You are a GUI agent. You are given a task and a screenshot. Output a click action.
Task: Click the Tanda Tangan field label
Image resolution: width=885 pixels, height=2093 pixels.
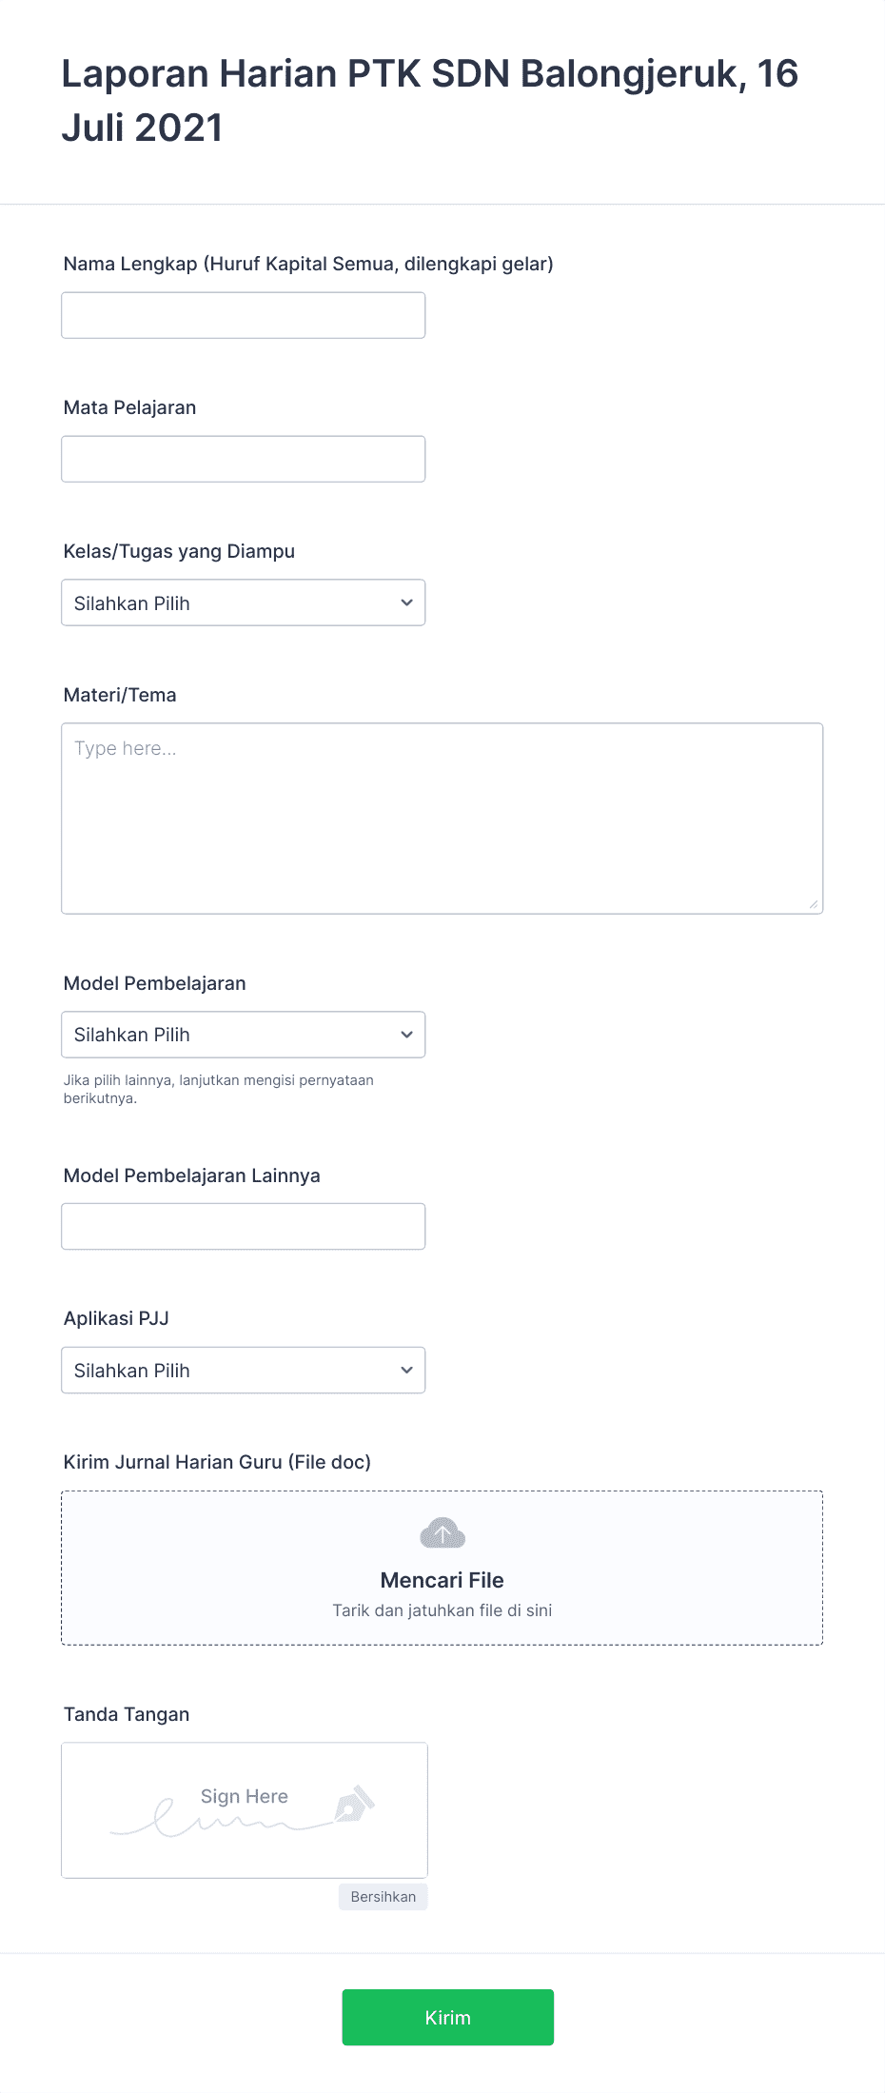coord(127,1714)
